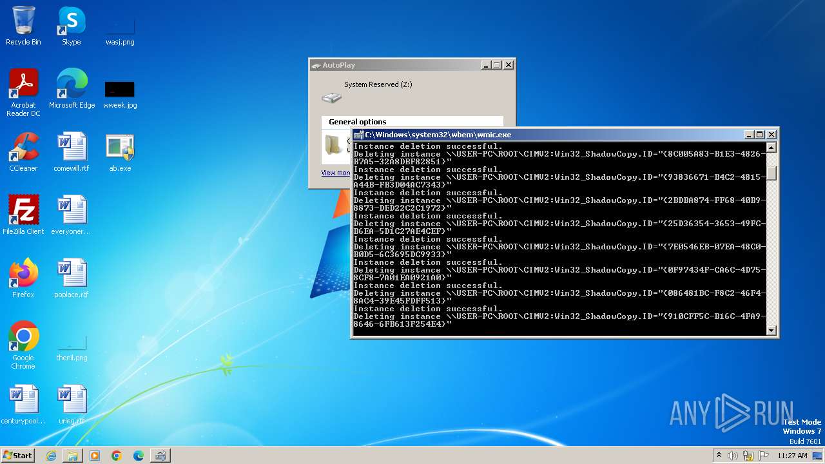Select comewill.rtf document icon
The width and height of the screenshot is (825, 464).
pyautogui.click(x=72, y=152)
